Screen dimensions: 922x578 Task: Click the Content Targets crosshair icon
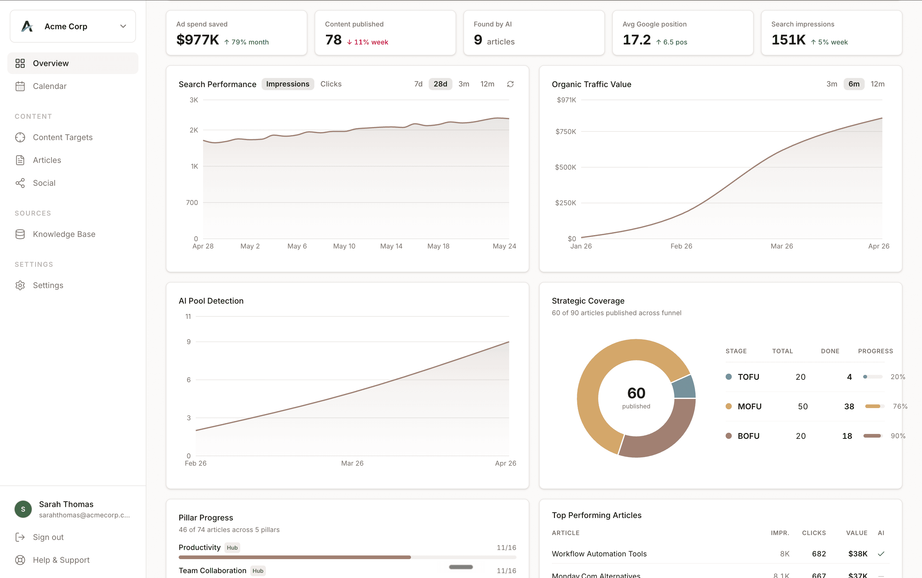pyautogui.click(x=20, y=137)
